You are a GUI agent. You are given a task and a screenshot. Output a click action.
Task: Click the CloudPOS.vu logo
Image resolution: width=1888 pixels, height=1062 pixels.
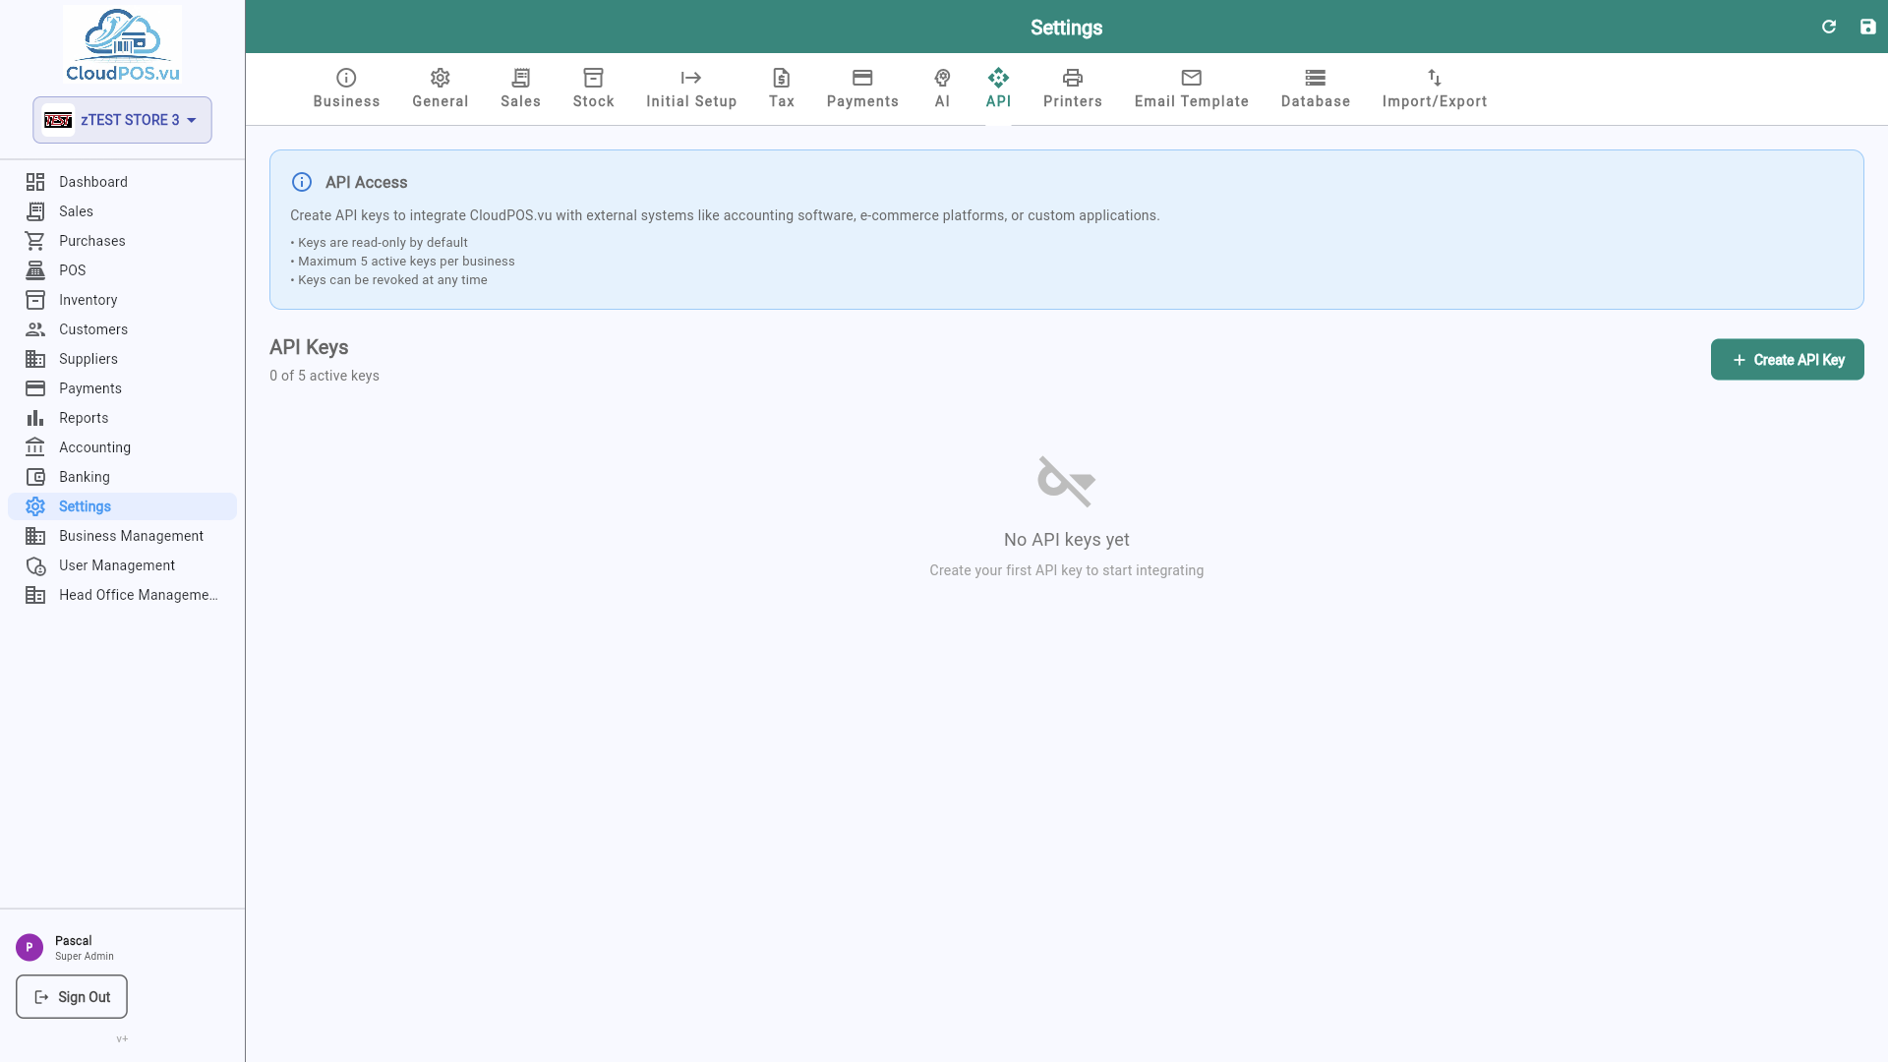[x=122, y=45]
